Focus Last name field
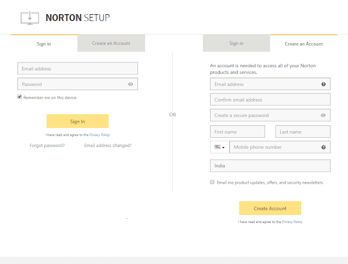This screenshot has height=264, width=348. tap(303, 132)
